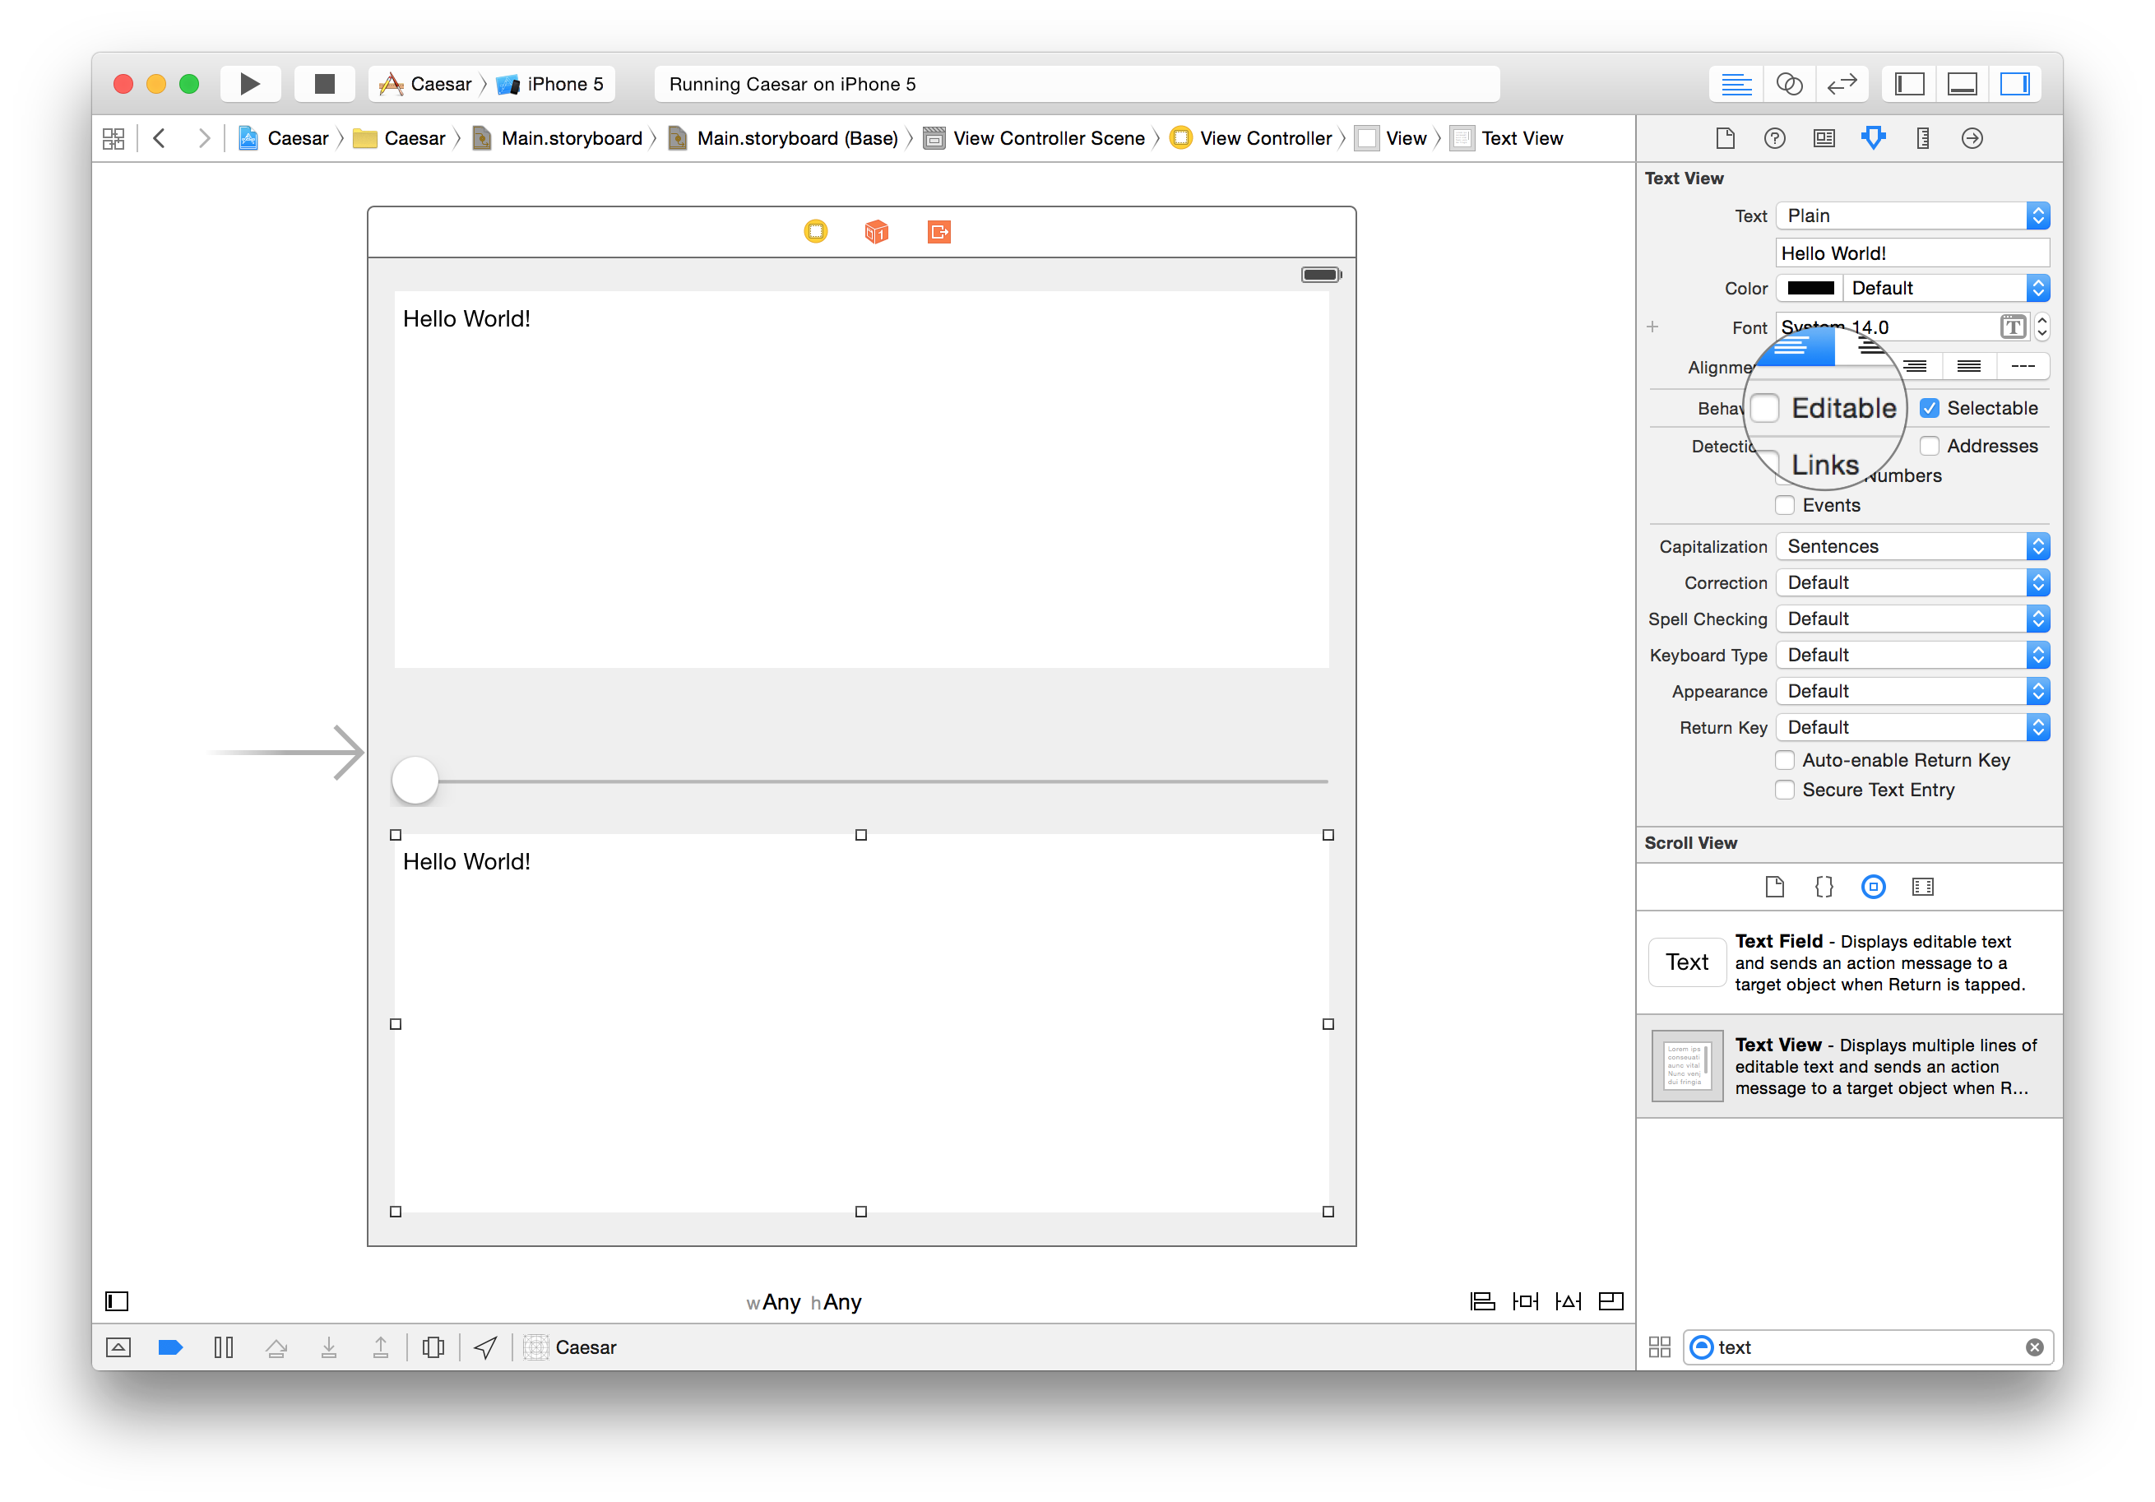Enable Auto-enable Return Key
Viewport: 2155px width, 1502px height.
pos(1785,760)
